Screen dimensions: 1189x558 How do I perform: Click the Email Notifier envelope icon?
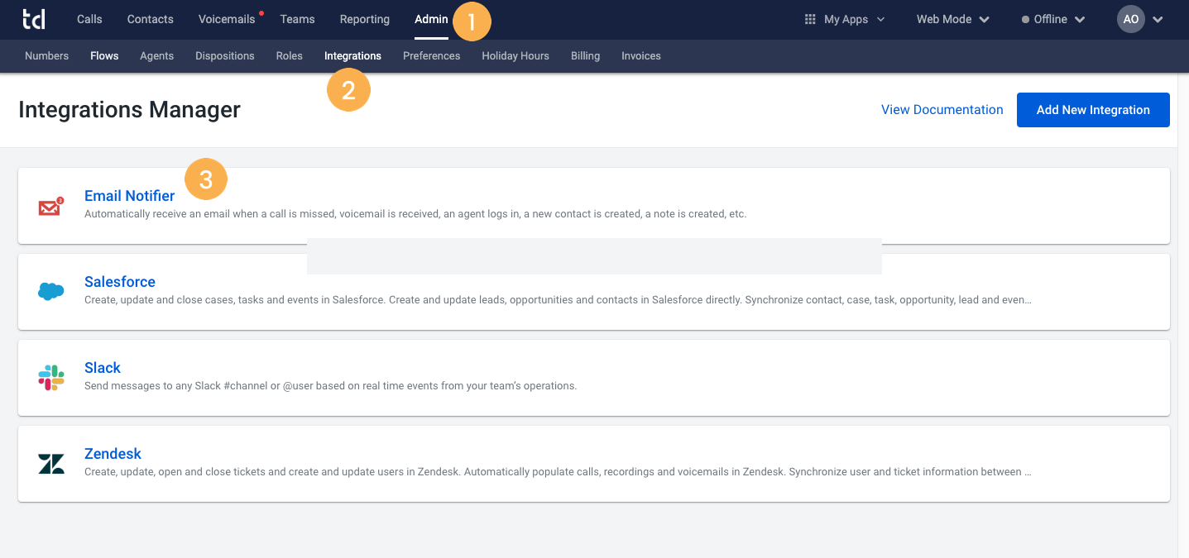click(50, 207)
